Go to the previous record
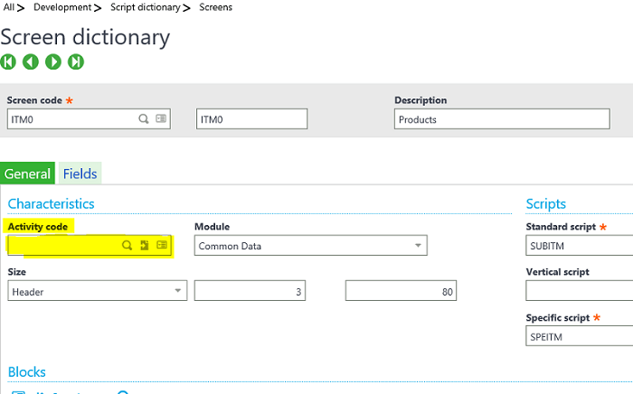The image size is (633, 394). (x=31, y=62)
